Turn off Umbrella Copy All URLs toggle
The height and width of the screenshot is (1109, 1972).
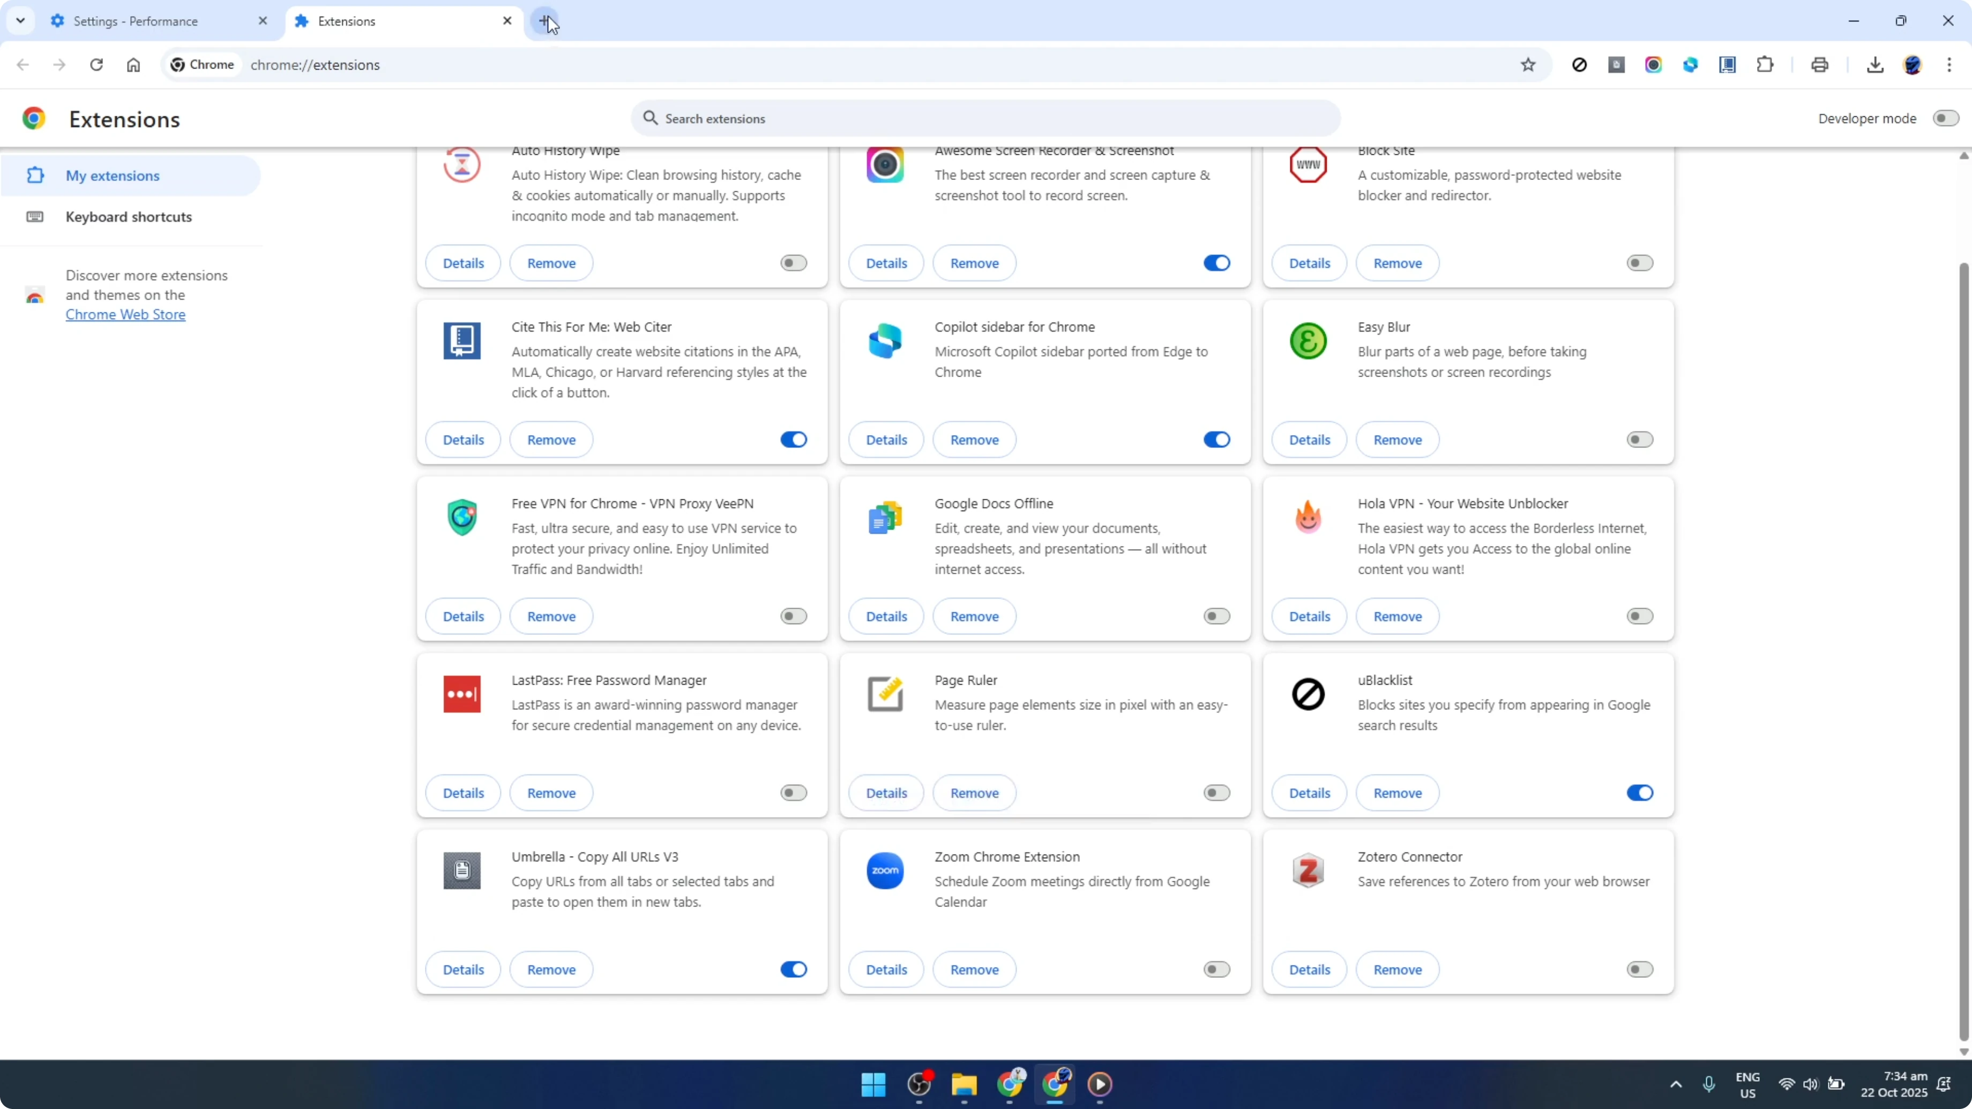click(x=794, y=970)
